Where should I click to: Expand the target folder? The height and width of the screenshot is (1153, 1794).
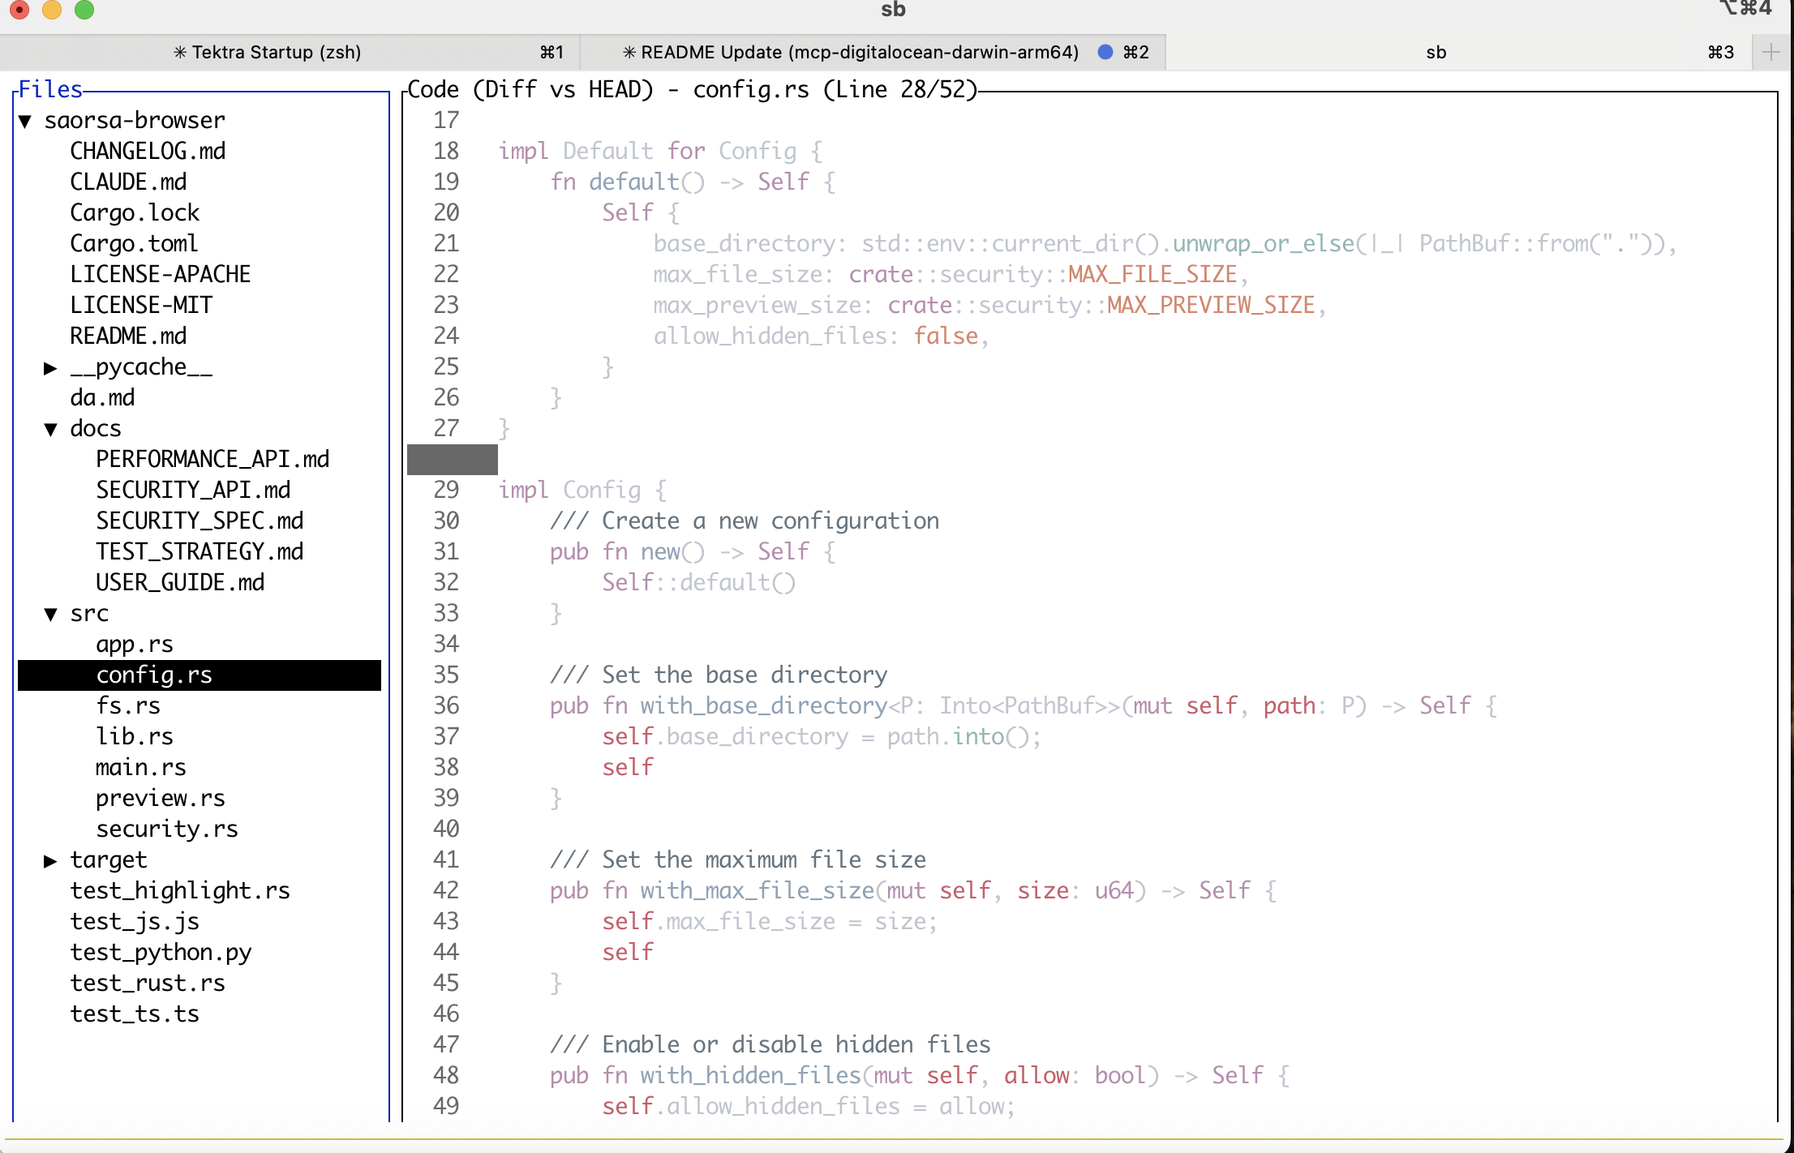tap(51, 859)
